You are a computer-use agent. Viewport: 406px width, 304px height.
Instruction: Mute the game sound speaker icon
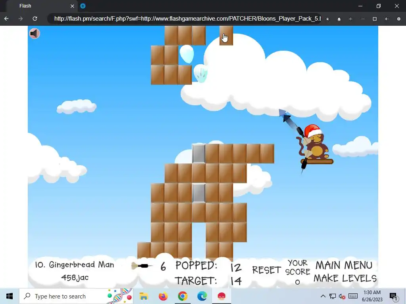point(34,33)
